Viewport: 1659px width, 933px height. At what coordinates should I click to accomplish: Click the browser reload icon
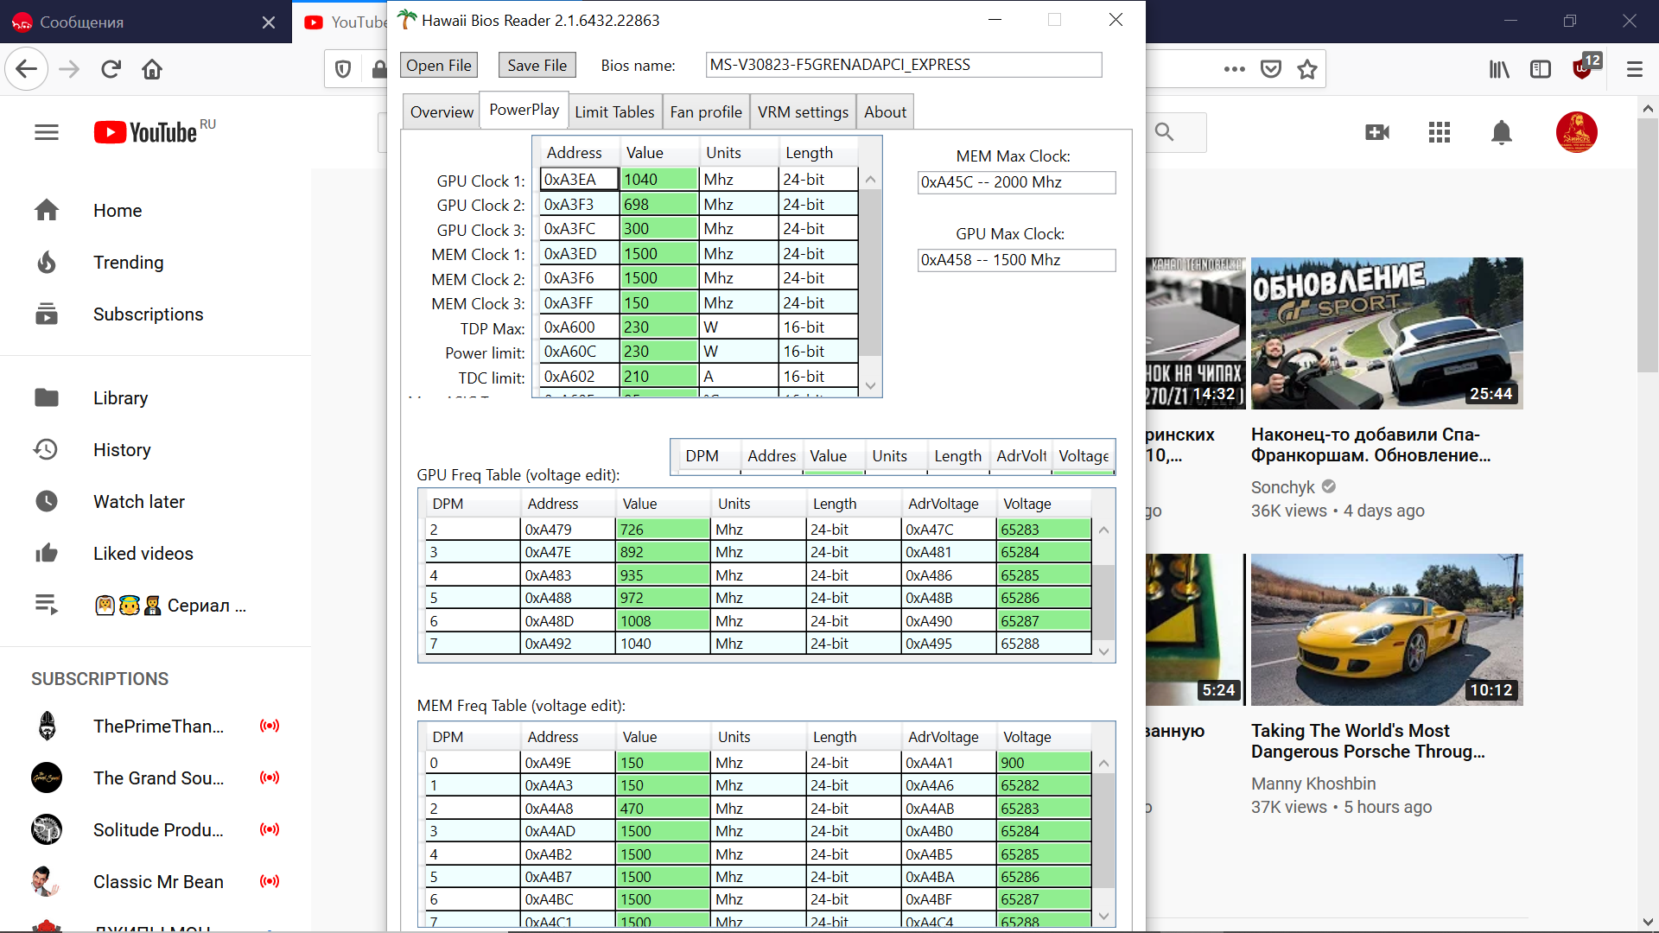111,69
